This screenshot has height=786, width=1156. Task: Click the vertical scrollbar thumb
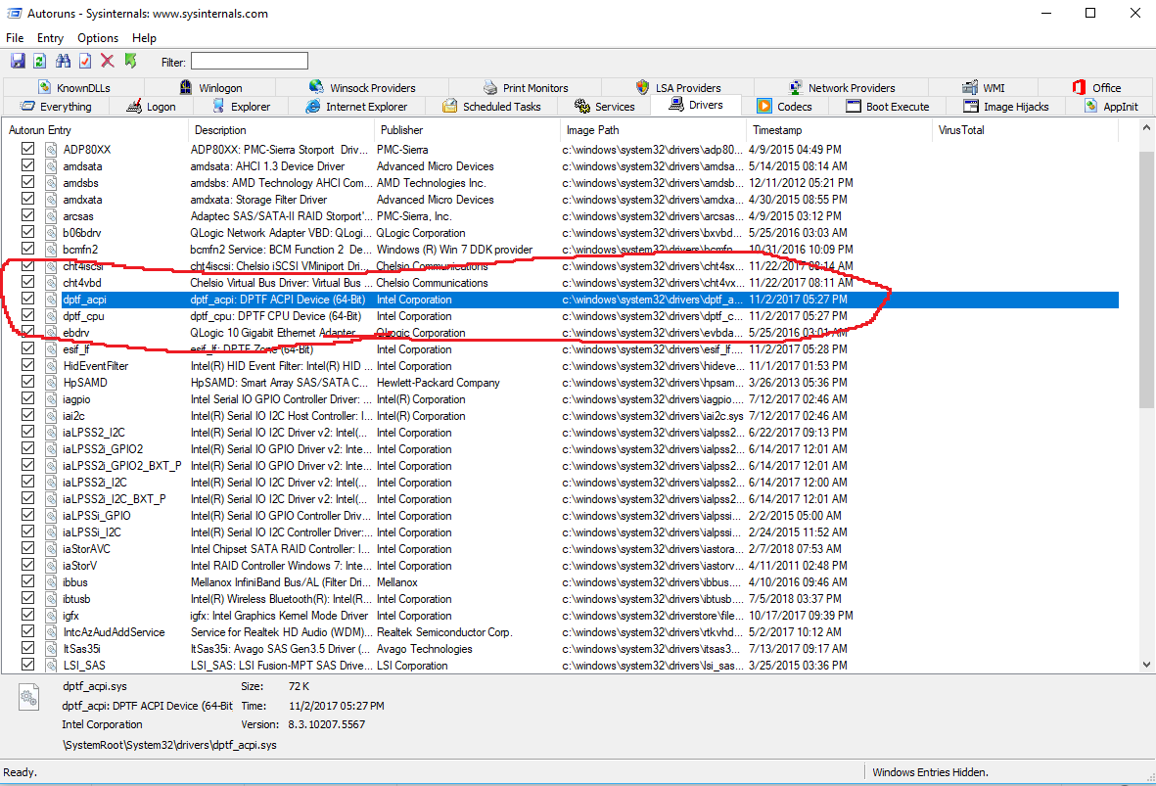1146,279
